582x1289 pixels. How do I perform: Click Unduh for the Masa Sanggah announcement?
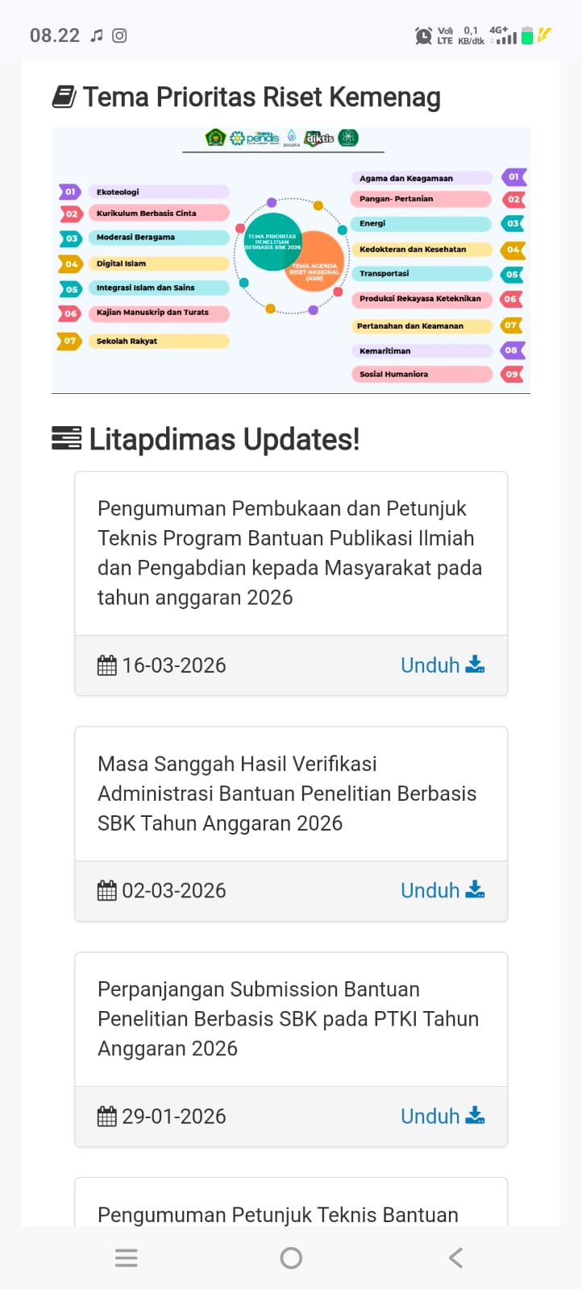[x=443, y=891]
